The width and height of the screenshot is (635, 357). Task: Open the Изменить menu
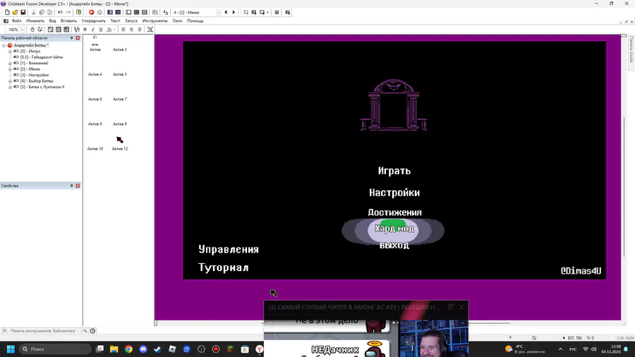tap(35, 20)
